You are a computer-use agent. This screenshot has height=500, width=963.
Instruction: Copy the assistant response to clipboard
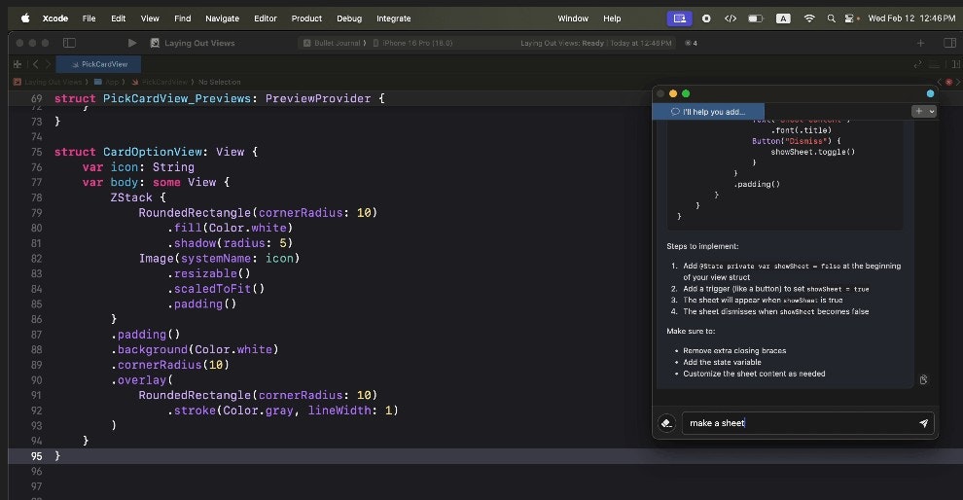click(923, 379)
